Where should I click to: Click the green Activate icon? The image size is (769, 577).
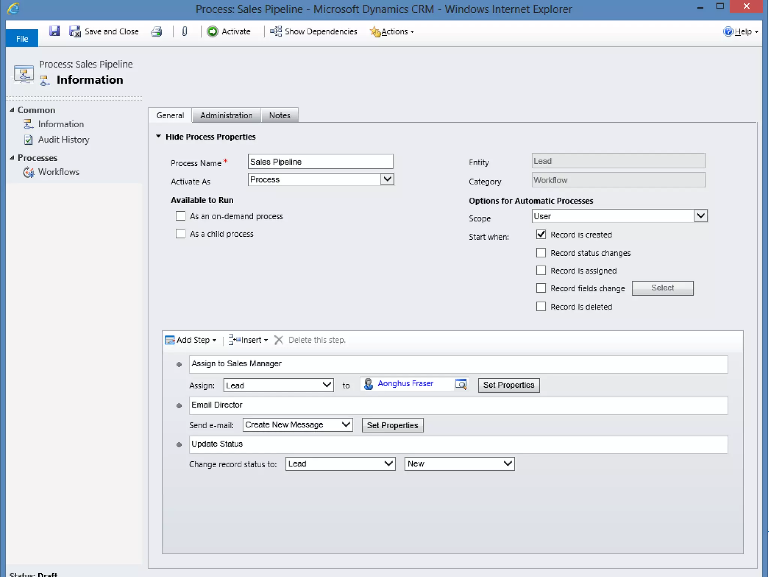point(213,32)
